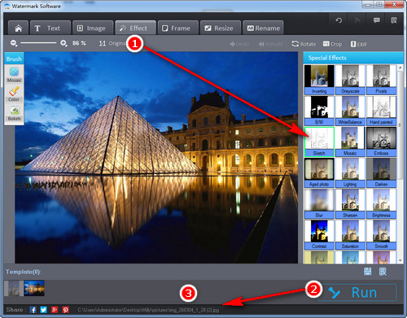Select the Sketch effect
This screenshot has width=407, height=318.
[319, 142]
